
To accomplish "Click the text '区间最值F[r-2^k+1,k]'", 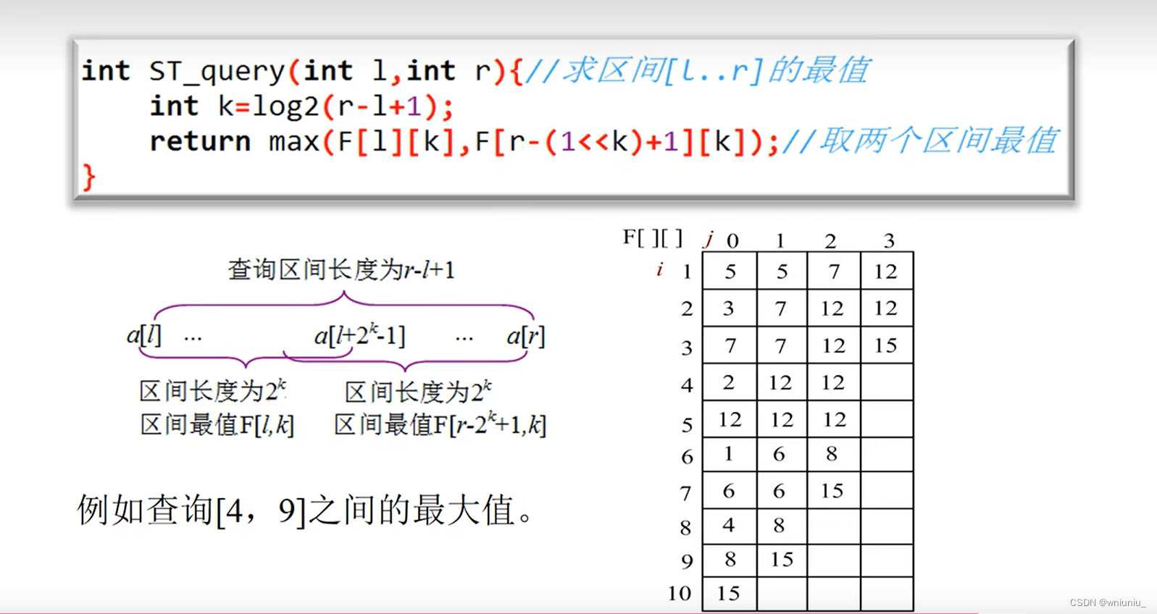I will click(440, 424).
